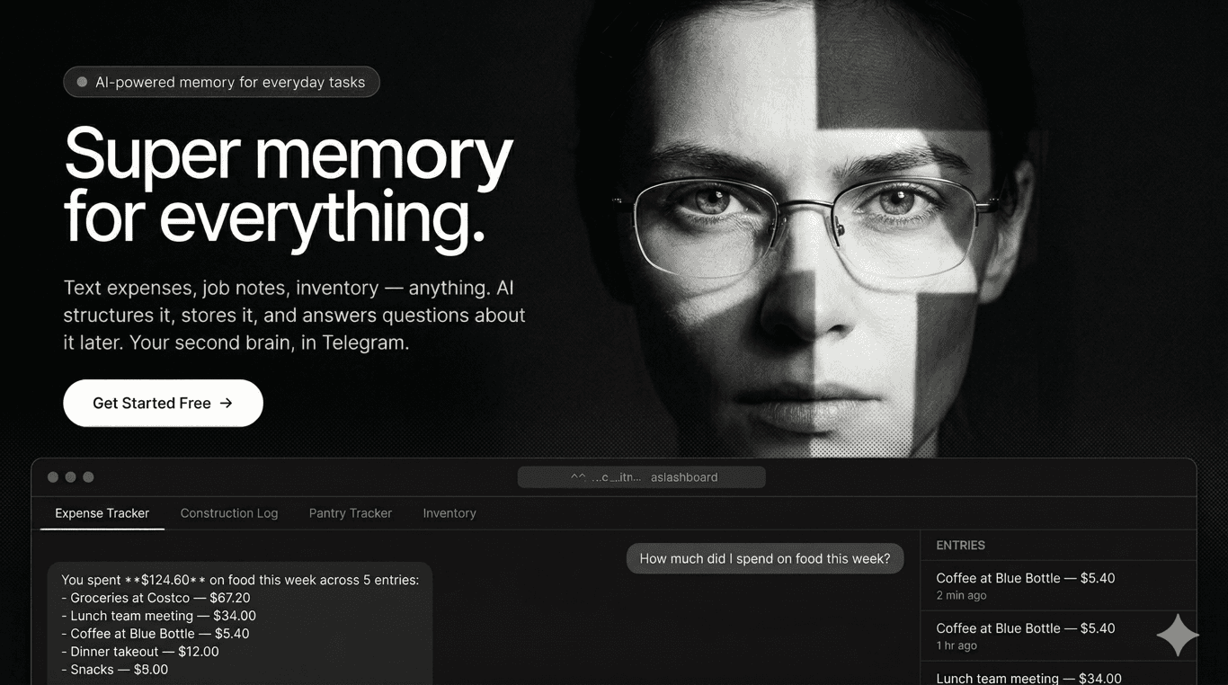Click the sparkle star icon at bottom right

[x=1178, y=636]
